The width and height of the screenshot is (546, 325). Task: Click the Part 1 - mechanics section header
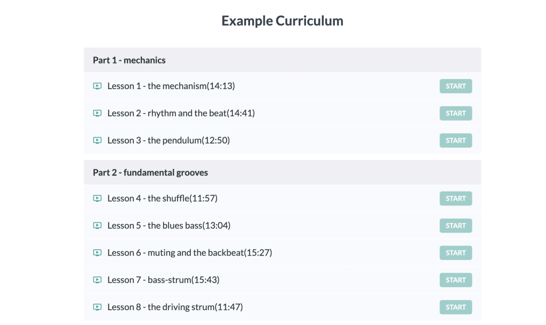[x=283, y=60]
